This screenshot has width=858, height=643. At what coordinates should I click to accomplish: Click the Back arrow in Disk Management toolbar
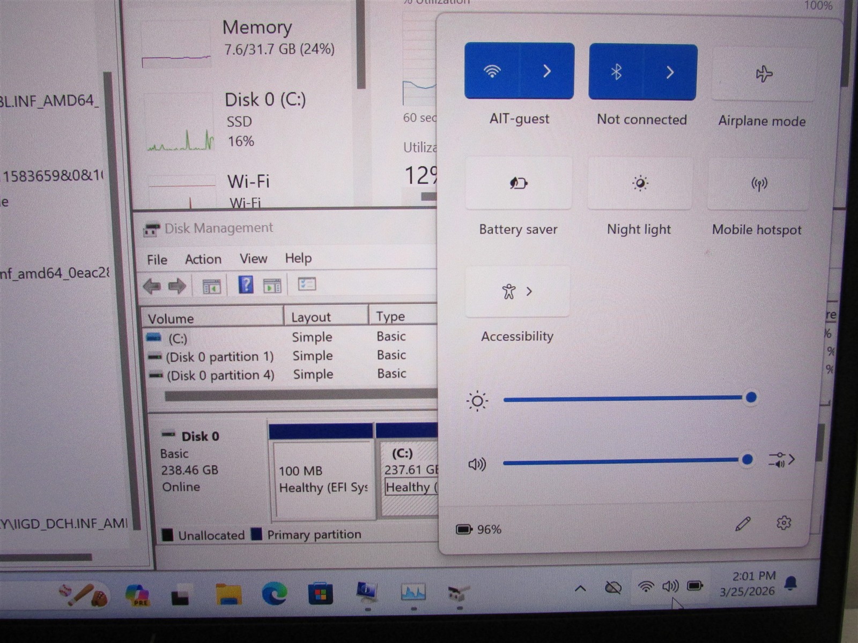(152, 286)
